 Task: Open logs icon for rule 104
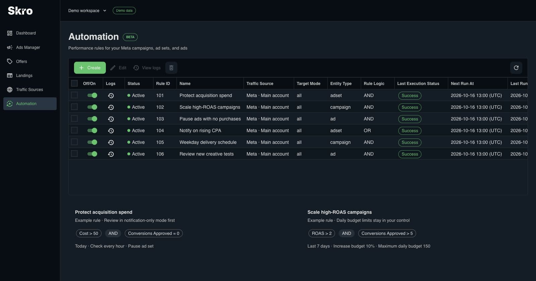pyautogui.click(x=111, y=131)
